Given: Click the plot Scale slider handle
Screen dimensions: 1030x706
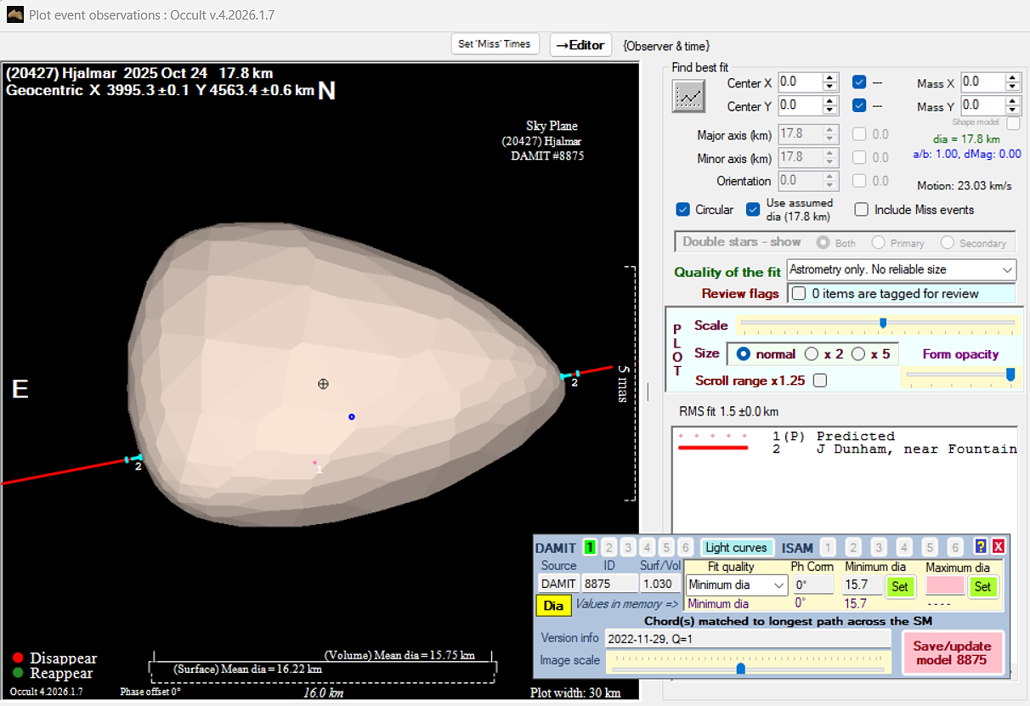Looking at the screenshot, I should pyautogui.click(x=883, y=323).
